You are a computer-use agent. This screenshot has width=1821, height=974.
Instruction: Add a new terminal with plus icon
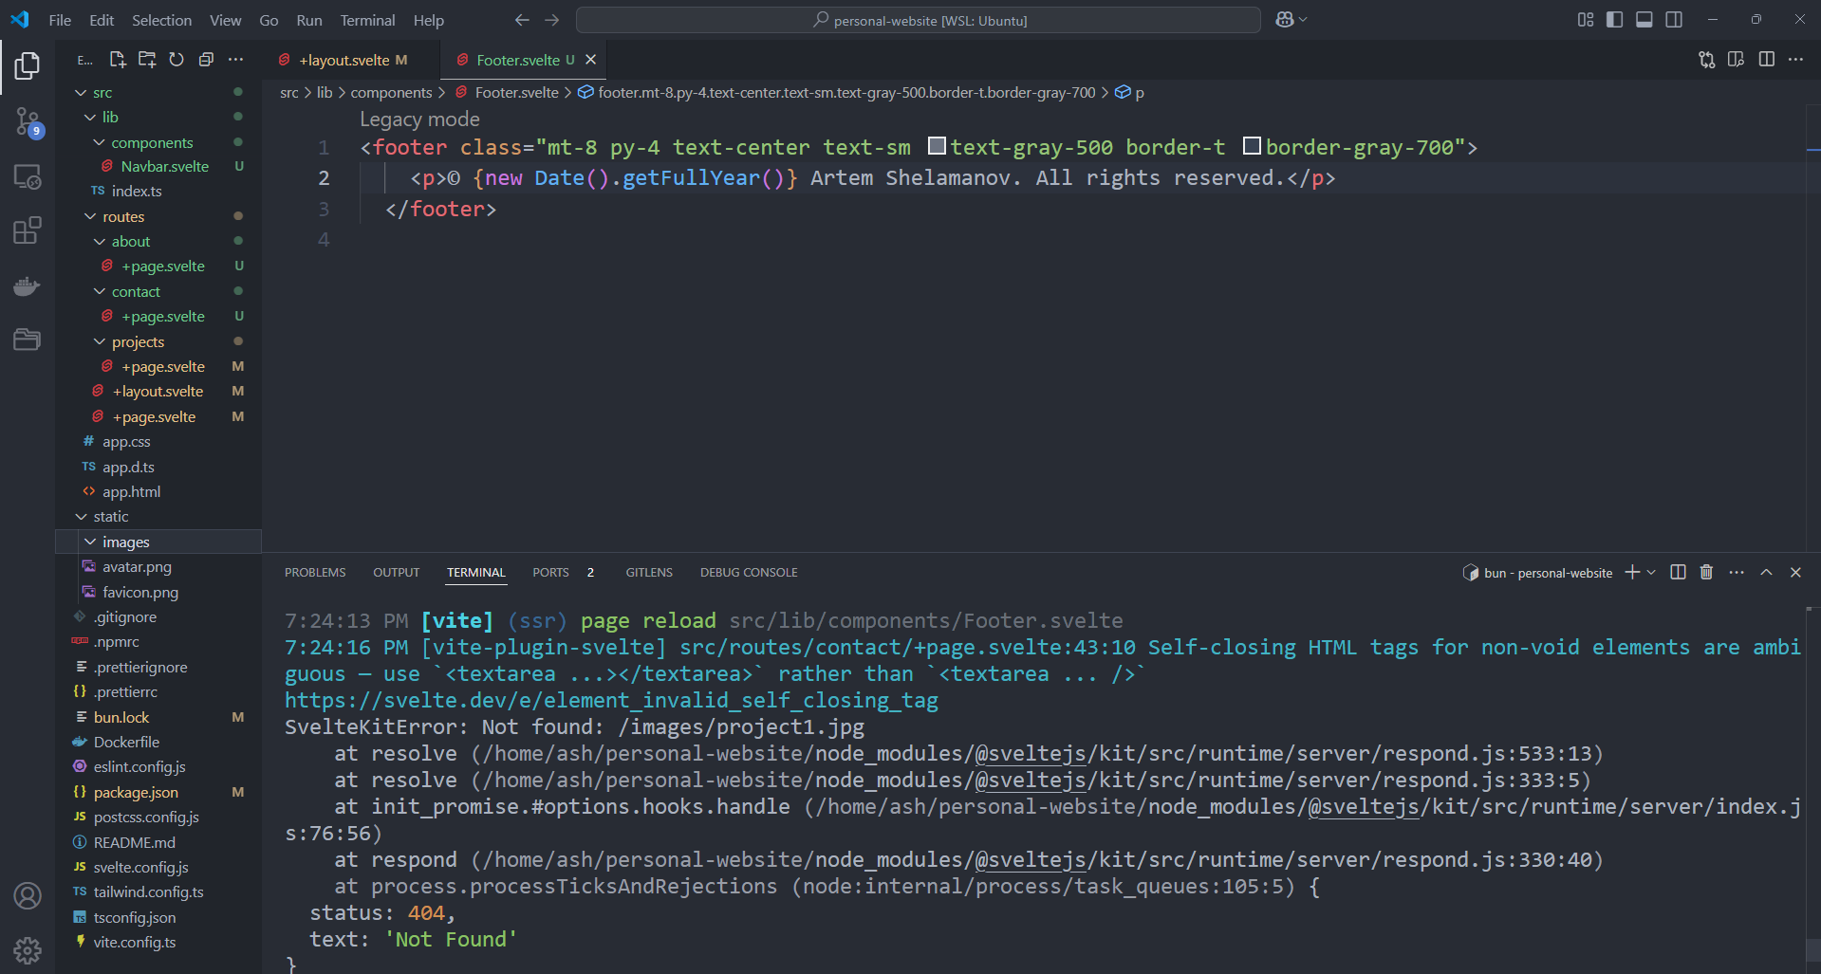tap(1632, 572)
